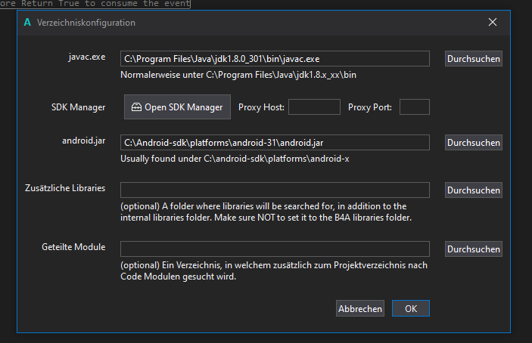Click into the Proxy Port field
Viewport: 532px width, 343px height.
click(414, 107)
